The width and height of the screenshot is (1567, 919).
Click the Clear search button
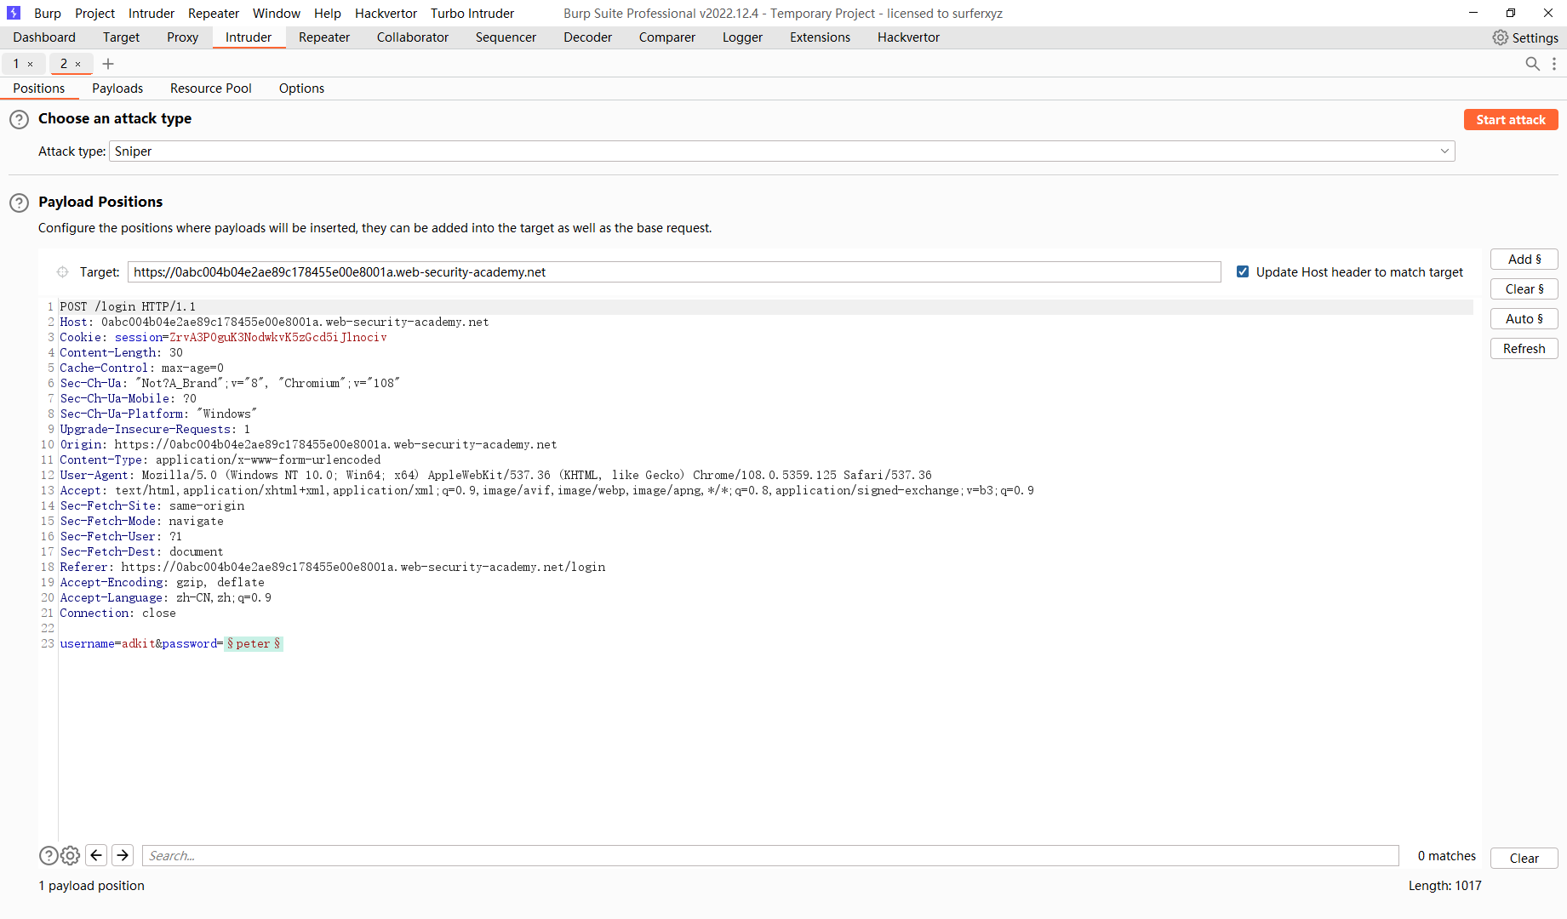point(1524,859)
